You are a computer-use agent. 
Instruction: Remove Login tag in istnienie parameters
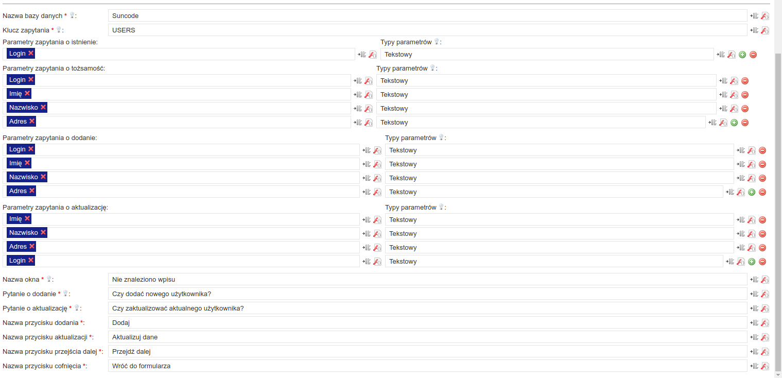coord(31,53)
